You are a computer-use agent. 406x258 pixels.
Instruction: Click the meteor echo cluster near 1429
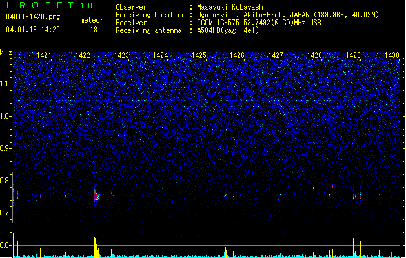point(356,195)
